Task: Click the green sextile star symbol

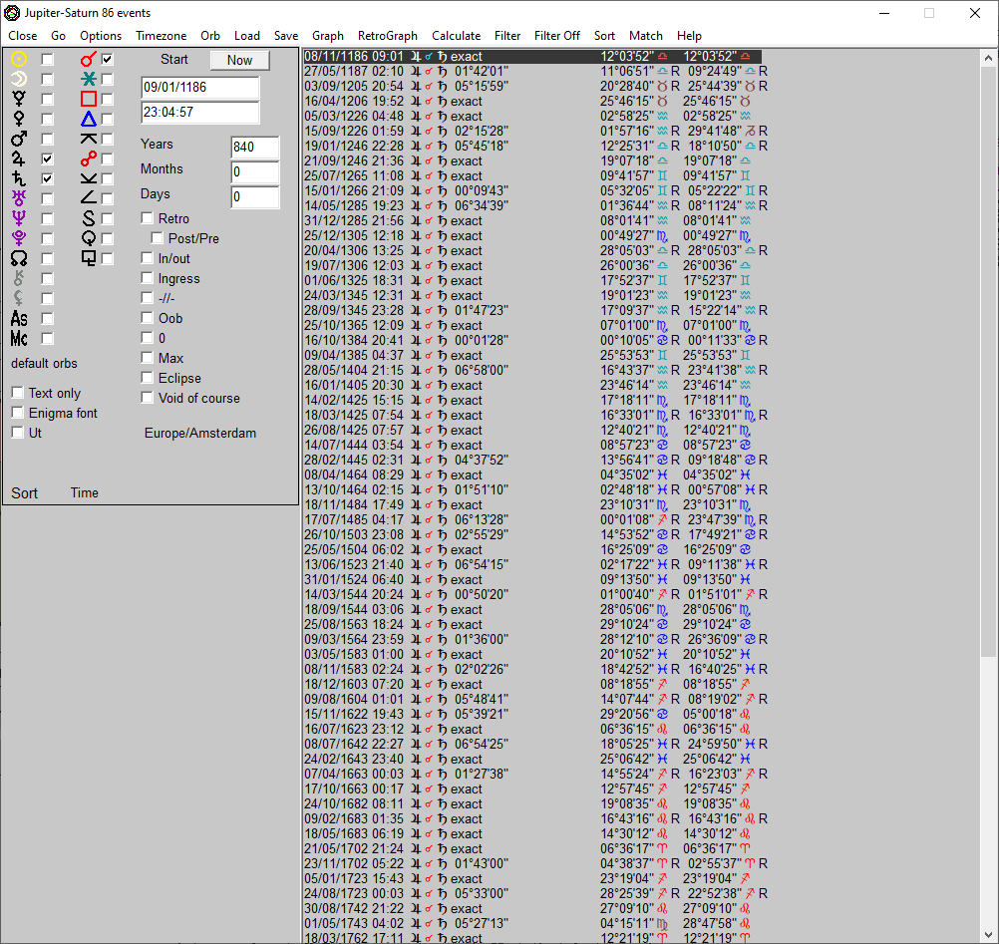Action: click(88, 79)
